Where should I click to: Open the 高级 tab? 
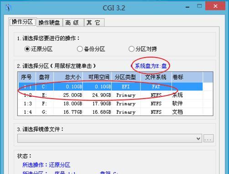(73, 23)
